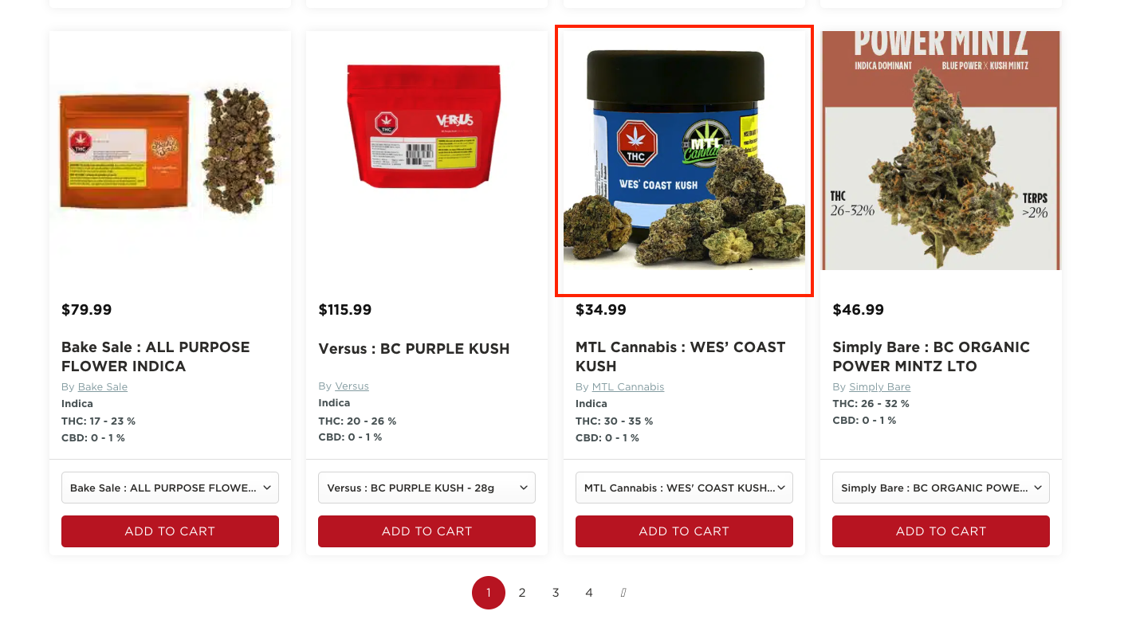Go to page 3 of results
The width and height of the screenshot is (1128, 623).
pos(556,593)
